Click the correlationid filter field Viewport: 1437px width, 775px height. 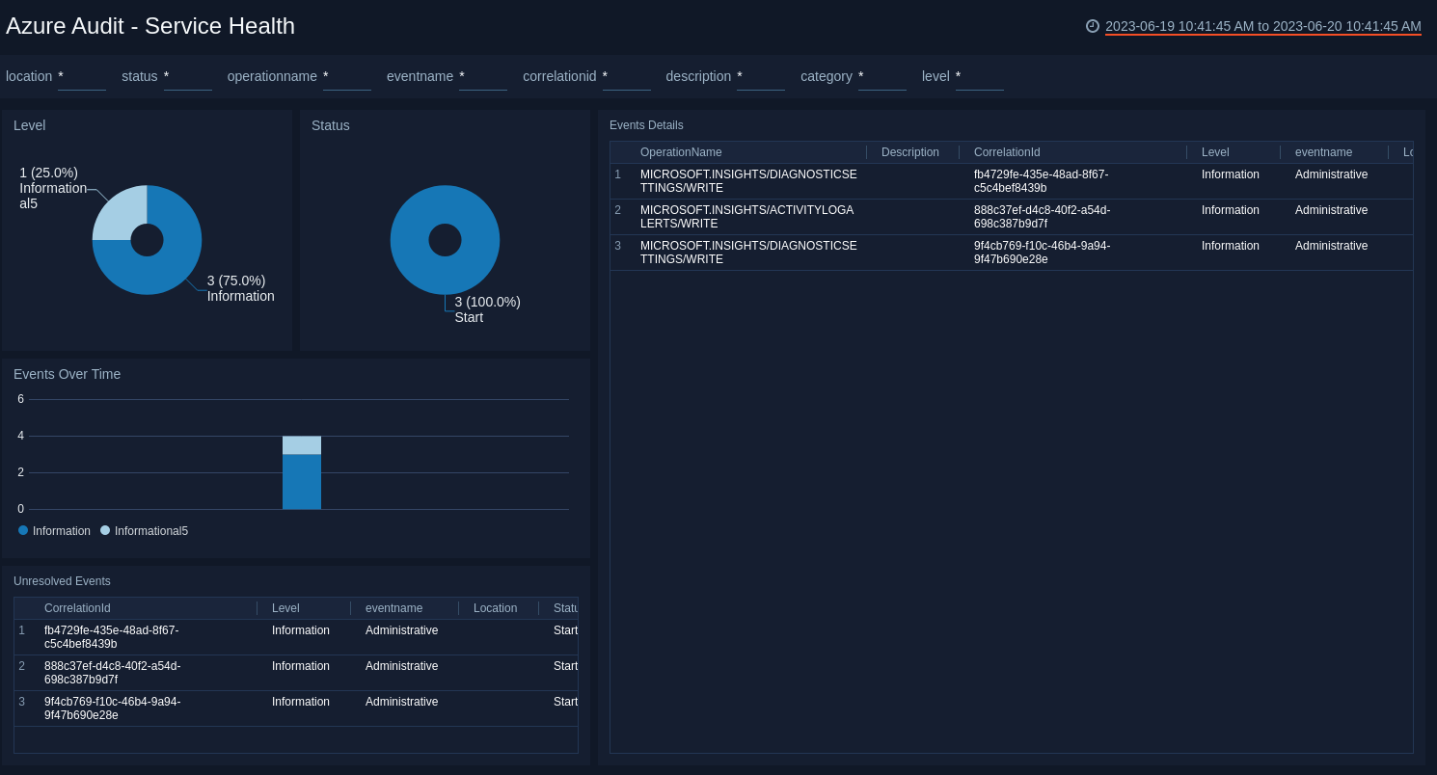(x=627, y=76)
